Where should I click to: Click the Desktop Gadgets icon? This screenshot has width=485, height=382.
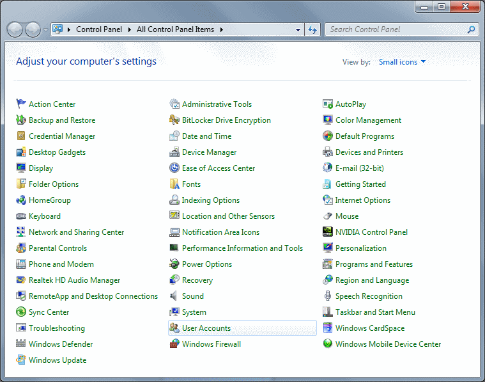pos(20,152)
